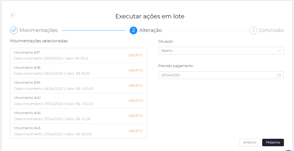Expand the Situação dropdown arrow
Screen dimensions: 294x151
coord(279,51)
